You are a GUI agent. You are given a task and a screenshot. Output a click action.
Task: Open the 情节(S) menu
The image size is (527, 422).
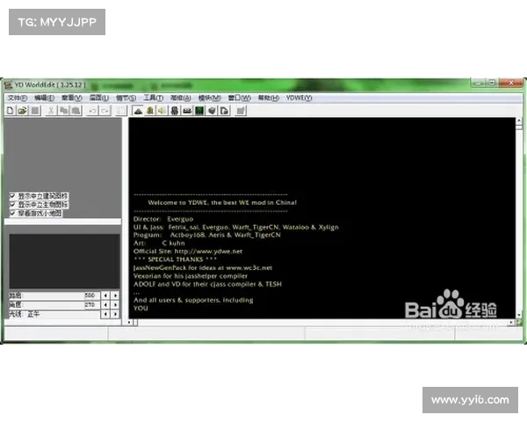(x=126, y=98)
